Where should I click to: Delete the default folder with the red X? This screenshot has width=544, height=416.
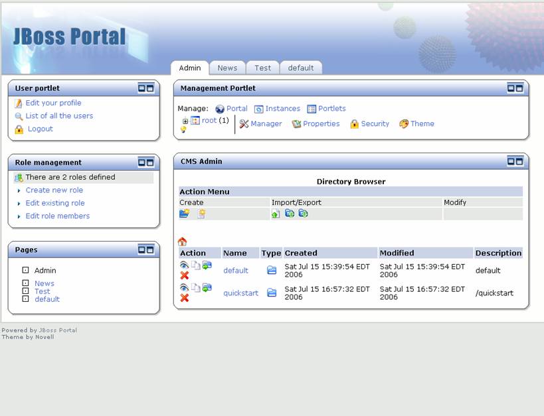coord(185,275)
